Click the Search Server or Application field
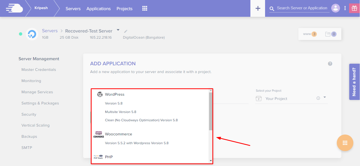The width and height of the screenshot is (360, 166). click(302, 8)
